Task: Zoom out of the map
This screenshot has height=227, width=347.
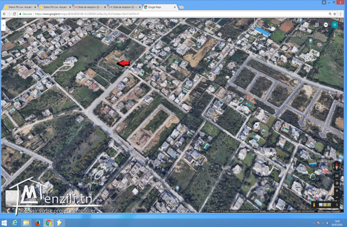Action: click(x=337, y=197)
